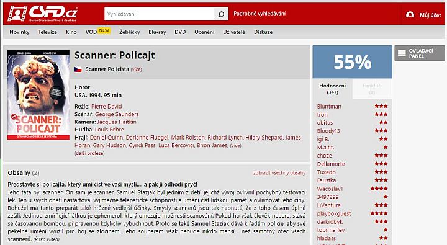The image size is (447, 245).
Task: Click the Scanner: Policajt poster
Action: tap(38, 94)
